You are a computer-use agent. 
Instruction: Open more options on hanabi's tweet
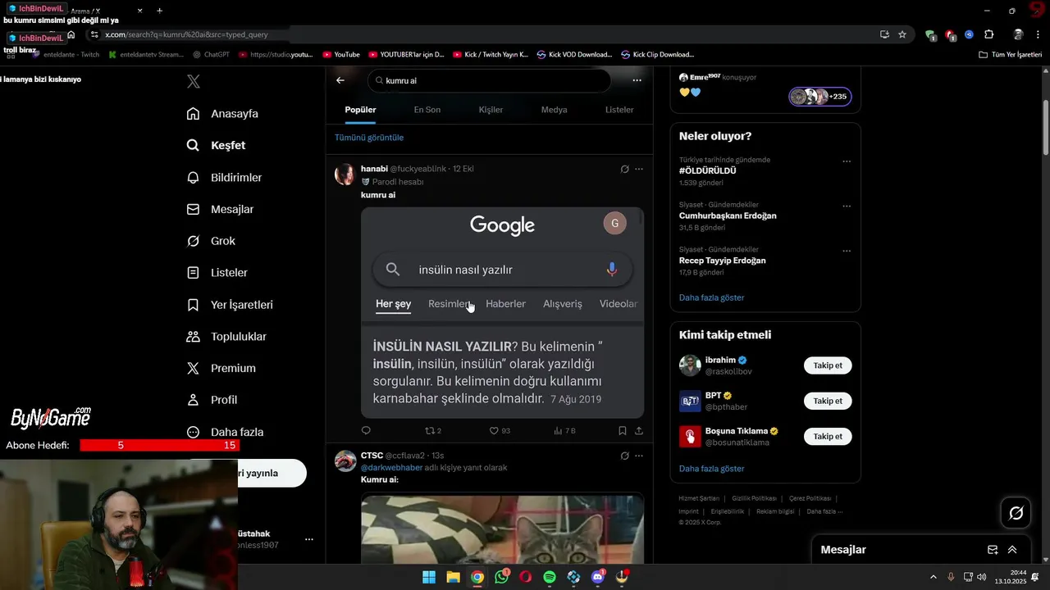pyautogui.click(x=639, y=169)
